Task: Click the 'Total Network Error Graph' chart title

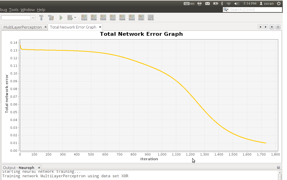Action: 141,34
